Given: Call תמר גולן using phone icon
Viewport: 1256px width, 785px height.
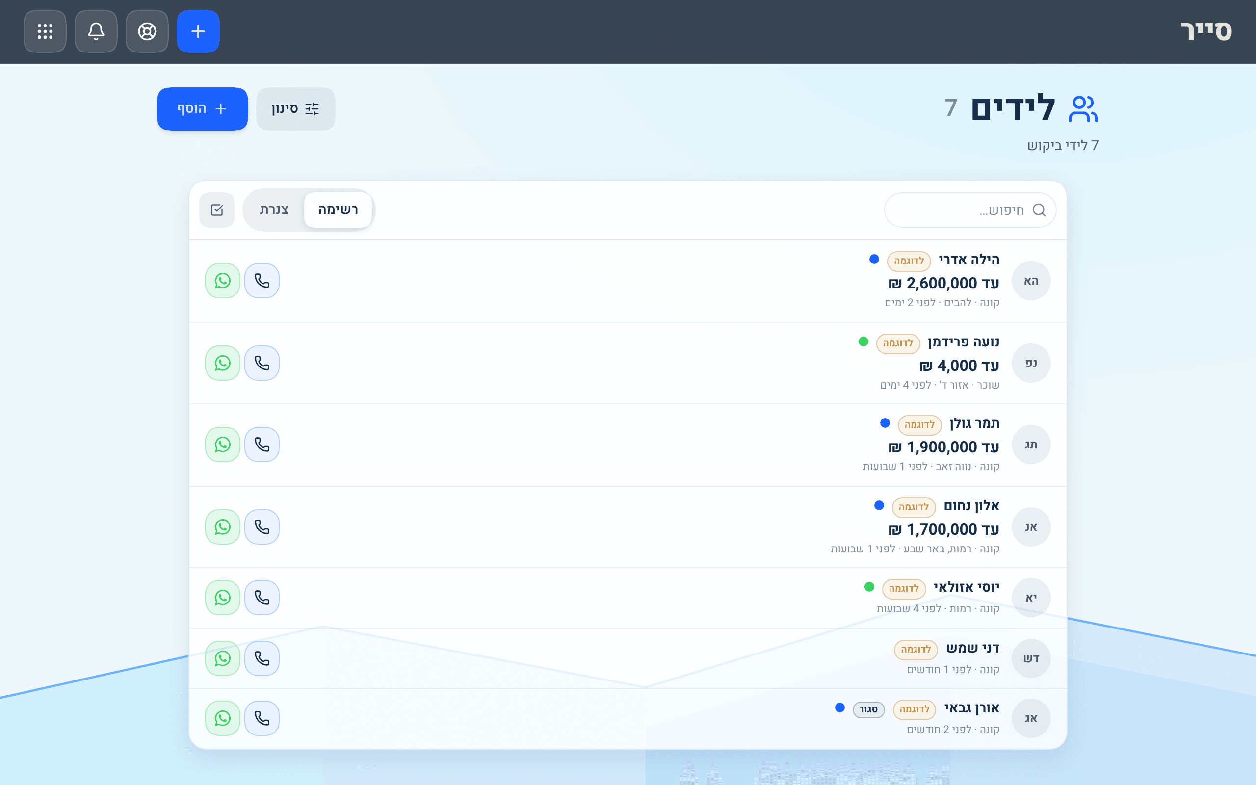Looking at the screenshot, I should coord(262,445).
